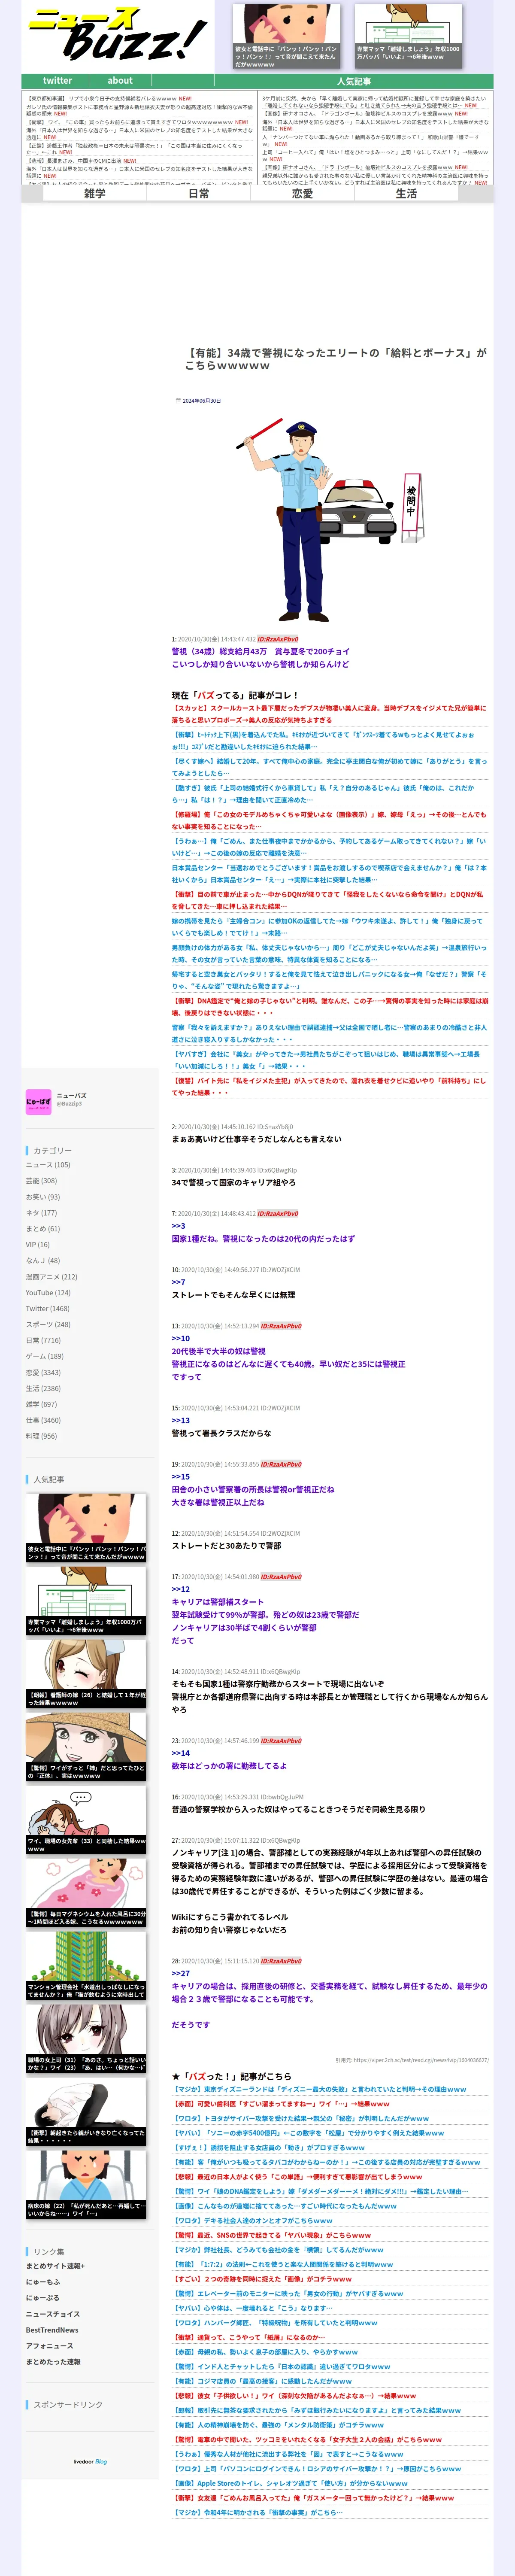Screen dimensions: 515x2576
Task: Open link まとめサイト速報+
Action: coord(55,2265)
